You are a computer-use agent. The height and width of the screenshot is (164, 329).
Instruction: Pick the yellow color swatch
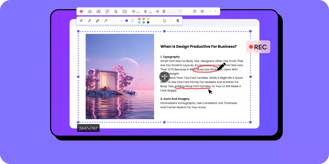(148, 19)
